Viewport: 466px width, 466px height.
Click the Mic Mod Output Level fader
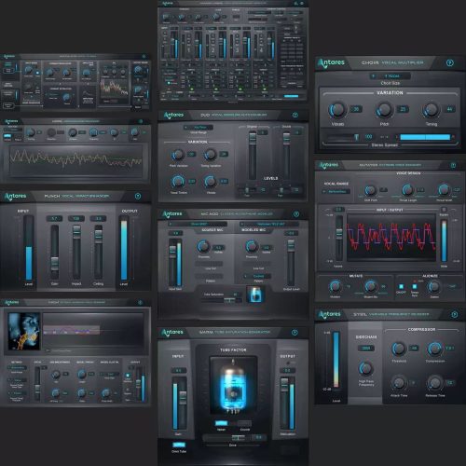coord(291,245)
